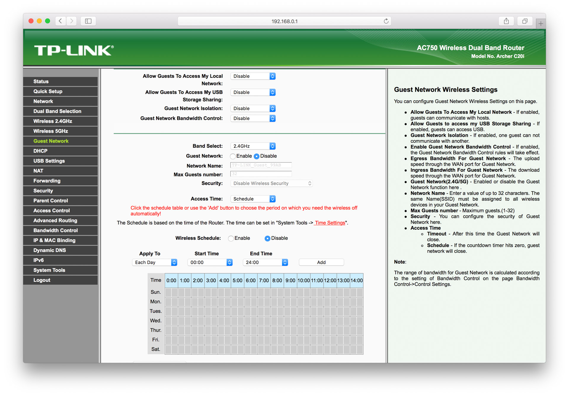Click the 14:00 column header in schedule

pos(357,281)
